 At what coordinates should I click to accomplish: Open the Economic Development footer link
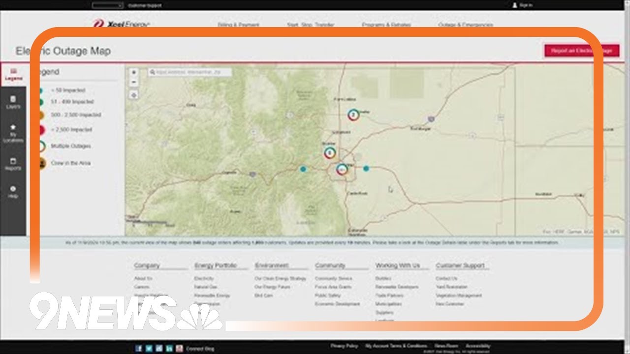pos(338,304)
